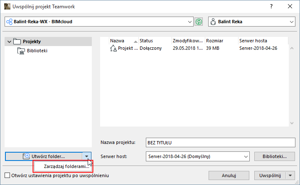Select the Projekt ... row name
This screenshot has width=300, height=185.
point(128,48)
